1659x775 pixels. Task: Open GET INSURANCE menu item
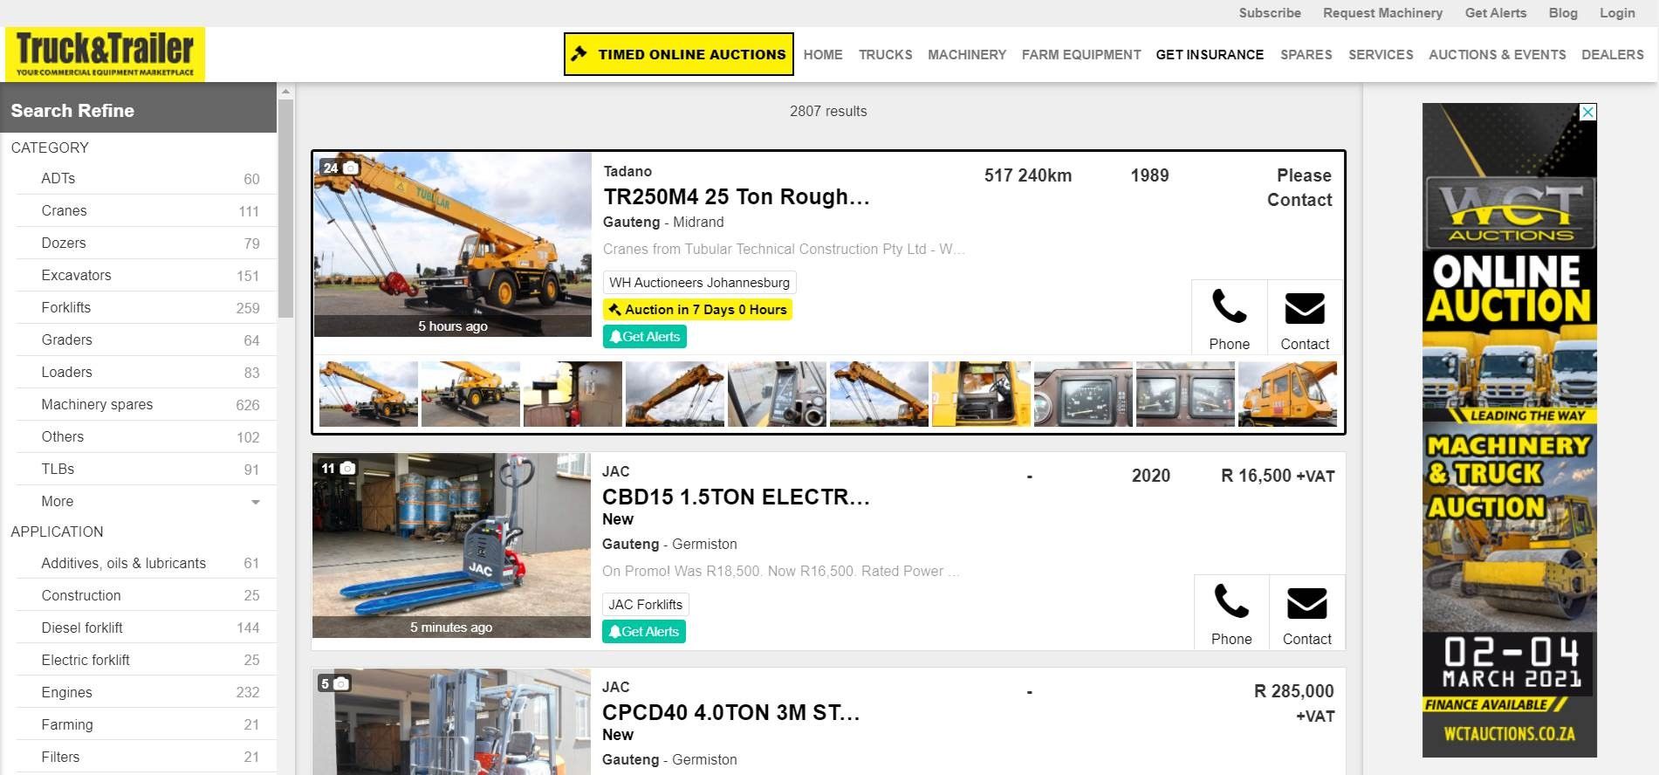point(1210,54)
